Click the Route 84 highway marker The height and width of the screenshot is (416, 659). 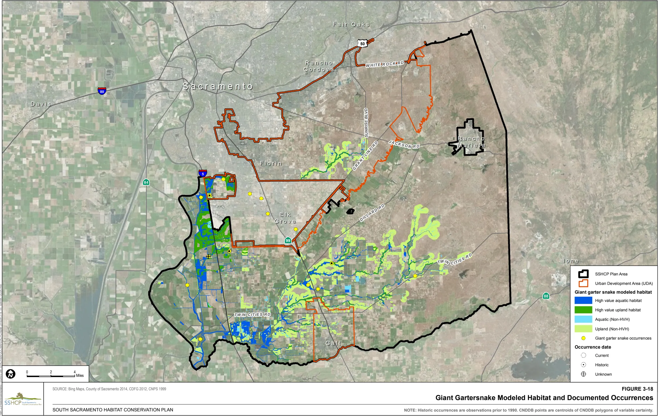tap(146, 182)
